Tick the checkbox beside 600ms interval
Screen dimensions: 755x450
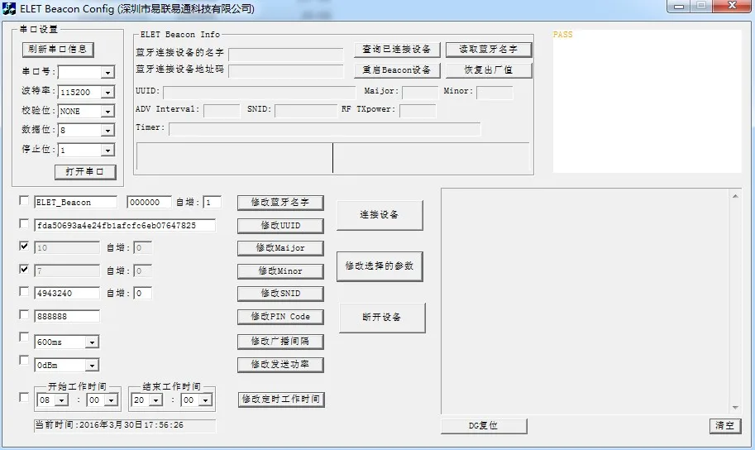24,337
